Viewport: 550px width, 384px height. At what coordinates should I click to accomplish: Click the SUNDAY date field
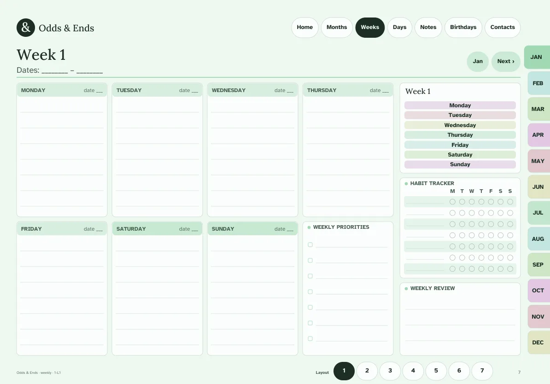pos(284,229)
